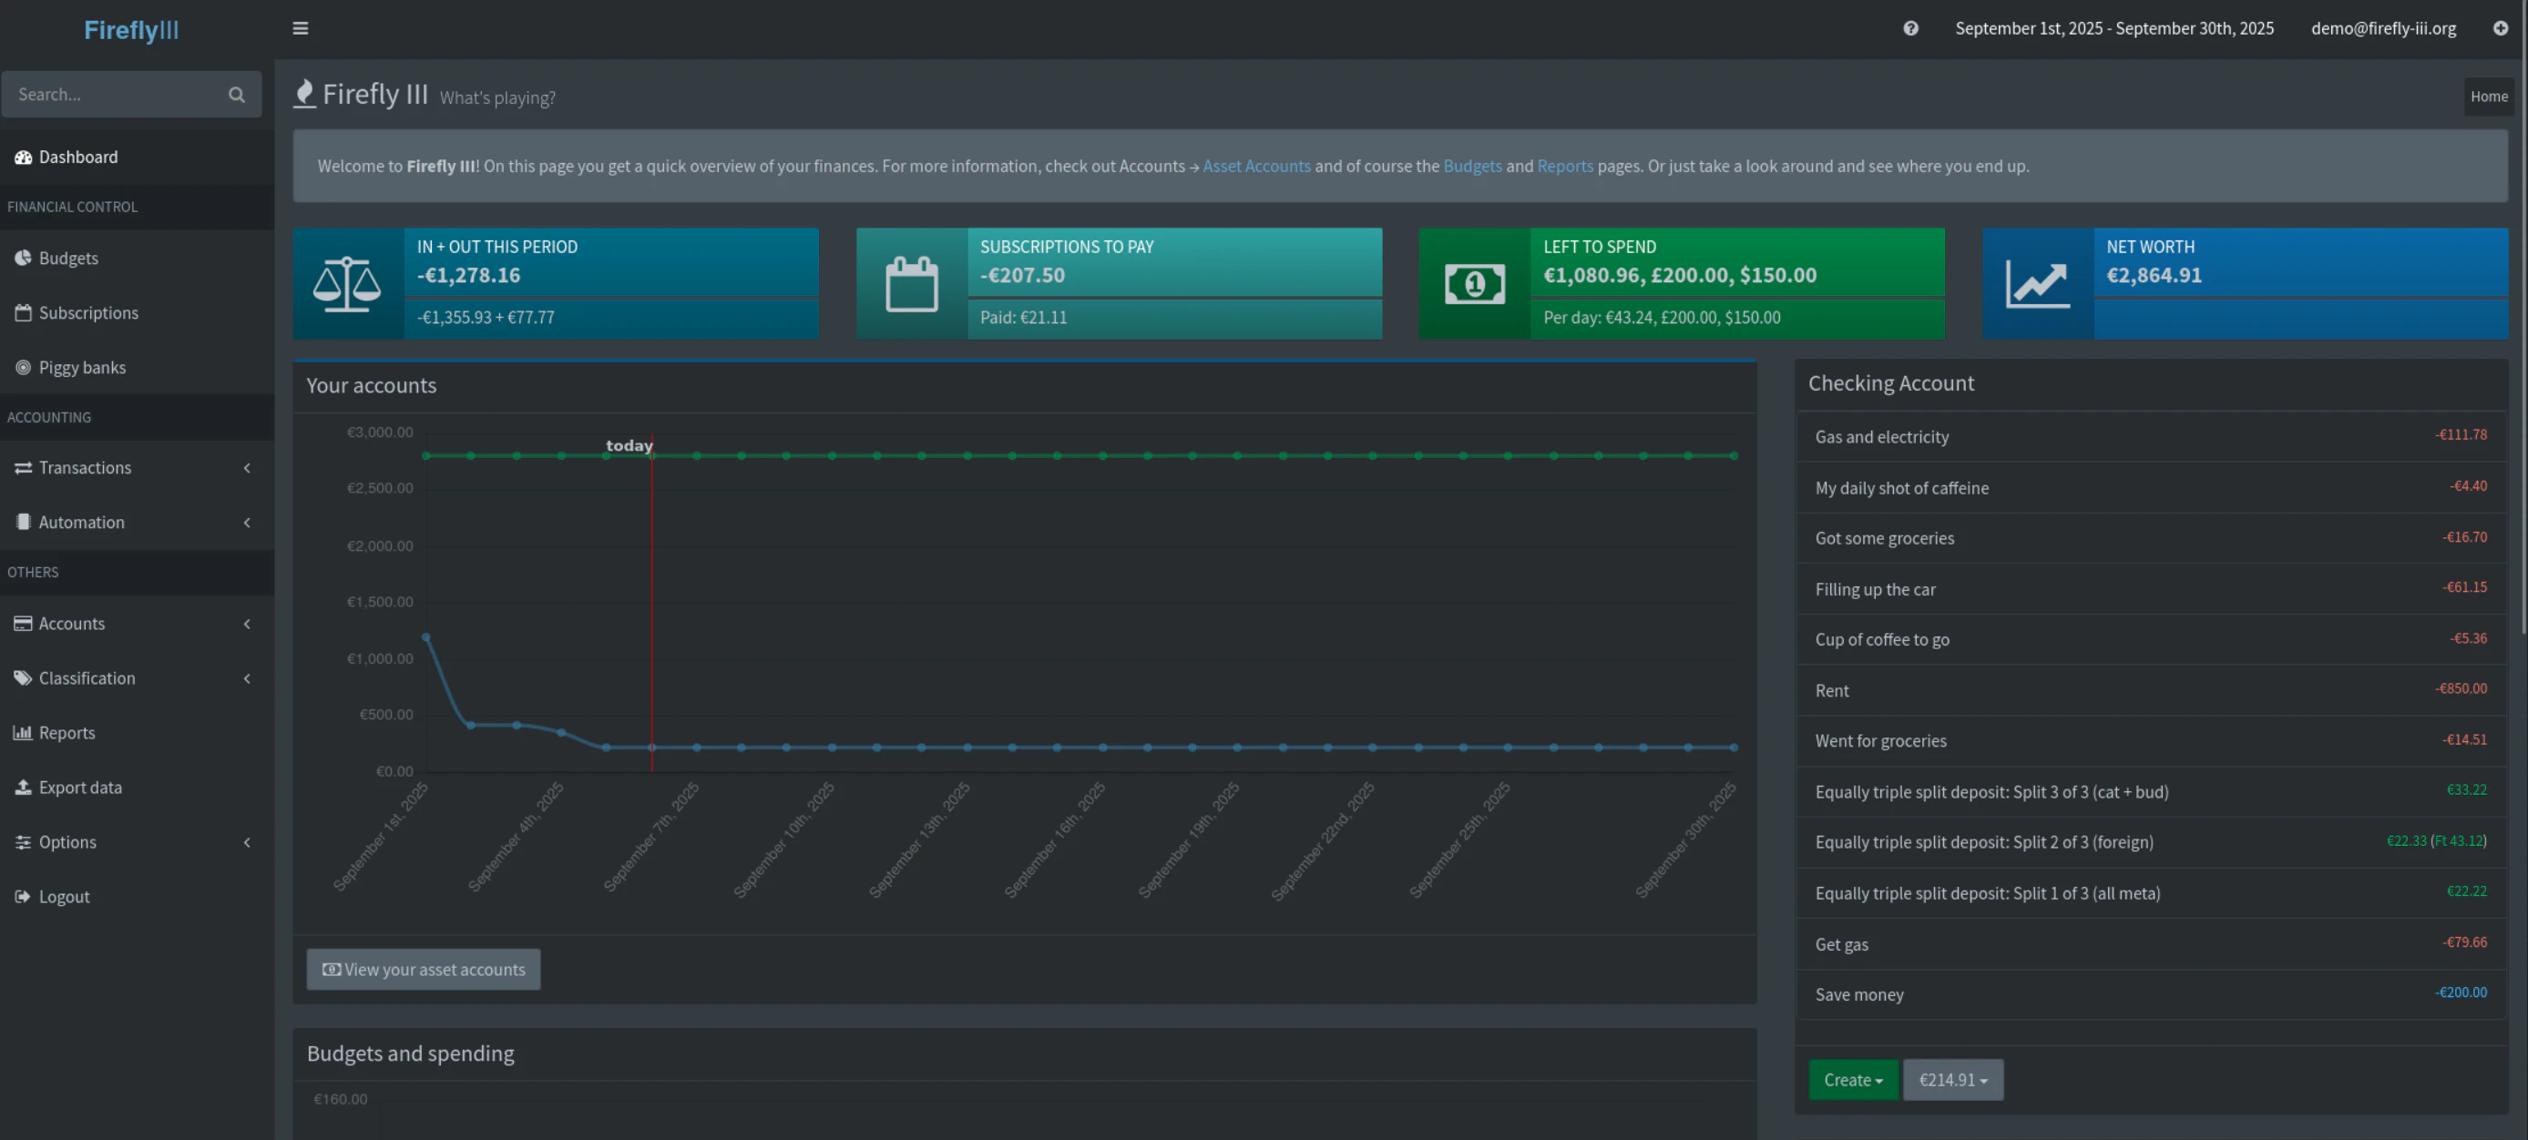Viewport: 2528px width, 1140px height.
Task: Click the Budgets pie chart icon
Action: point(24,258)
